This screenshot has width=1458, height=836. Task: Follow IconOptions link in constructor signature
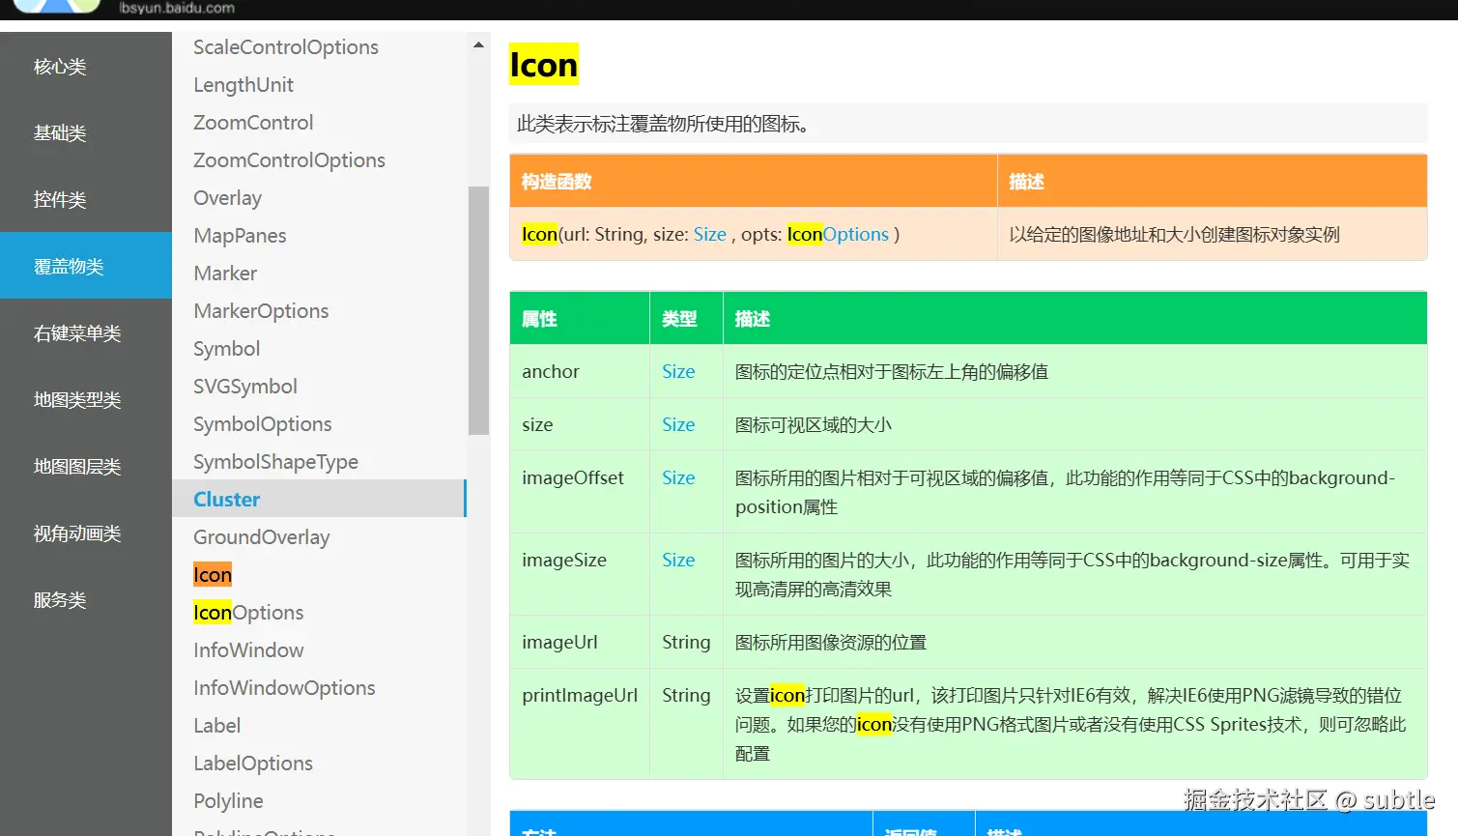tap(838, 234)
